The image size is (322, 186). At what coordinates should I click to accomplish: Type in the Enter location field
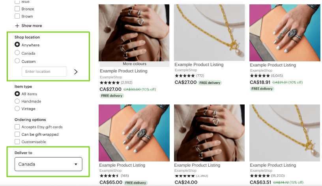pos(44,72)
